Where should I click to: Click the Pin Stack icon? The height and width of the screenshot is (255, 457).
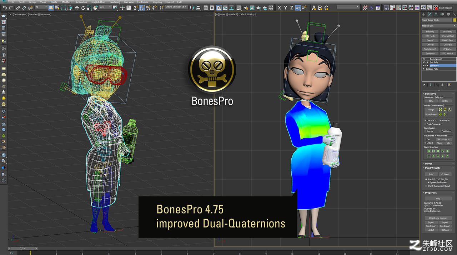pos(424,85)
